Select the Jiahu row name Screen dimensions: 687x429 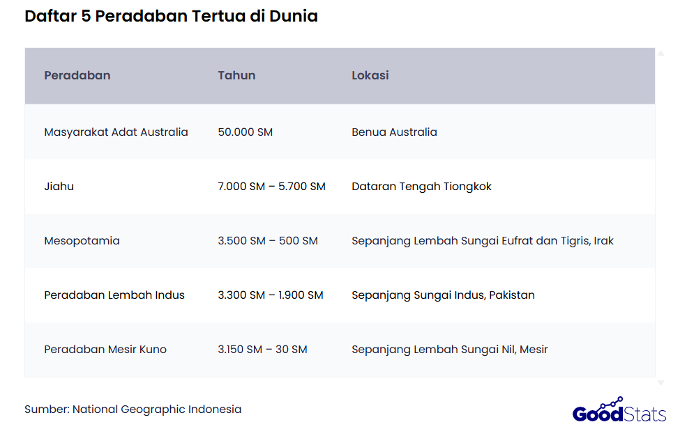pyautogui.click(x=59, y=186)
